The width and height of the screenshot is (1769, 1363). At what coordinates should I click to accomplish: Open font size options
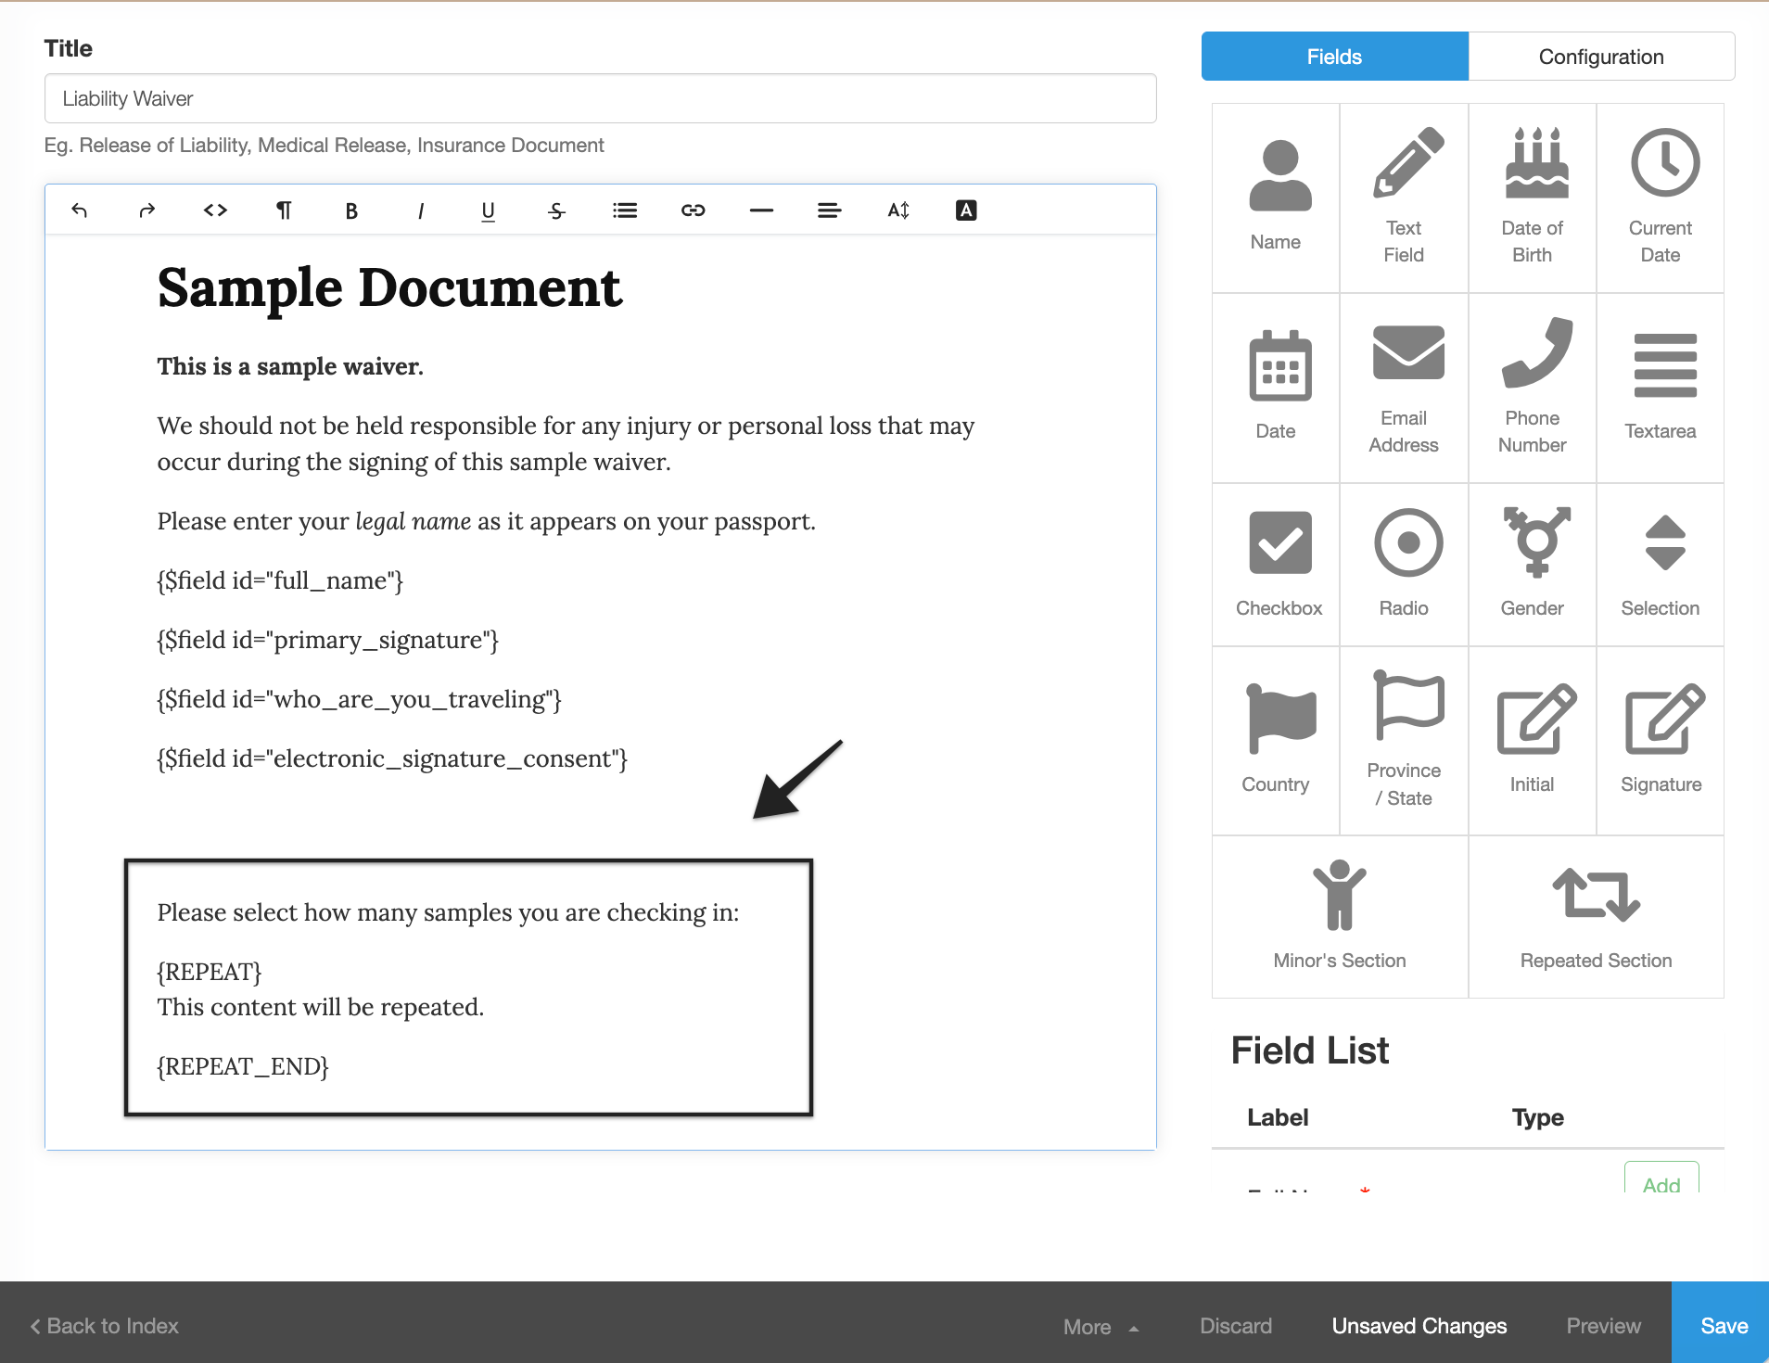coord(897,210)
